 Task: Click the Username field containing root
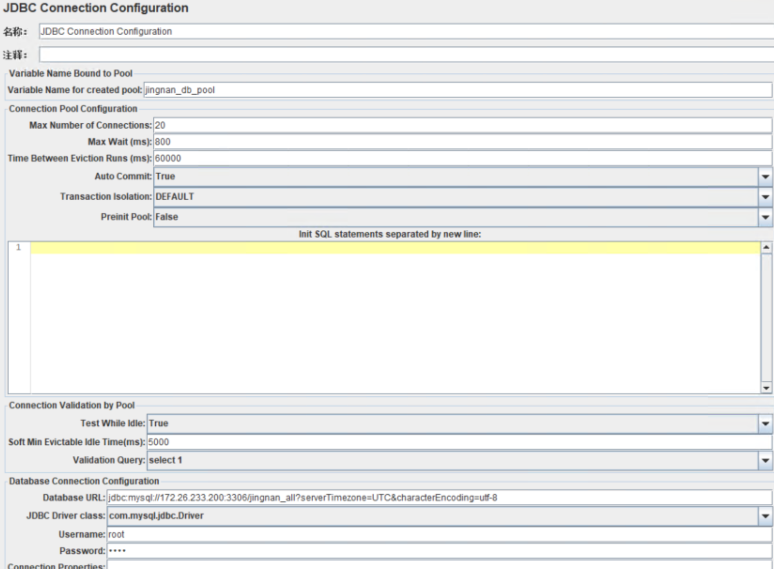pyautogui.click(x=439, y=534)
